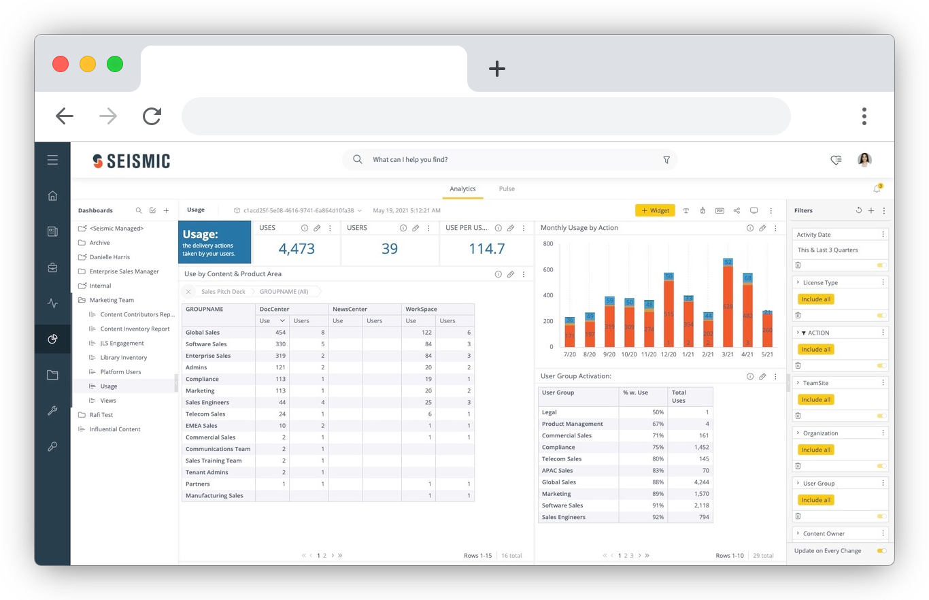Toggle the User Group filter switch
The width and height of the screenshot is (929, 600).
tap(881, 516)
